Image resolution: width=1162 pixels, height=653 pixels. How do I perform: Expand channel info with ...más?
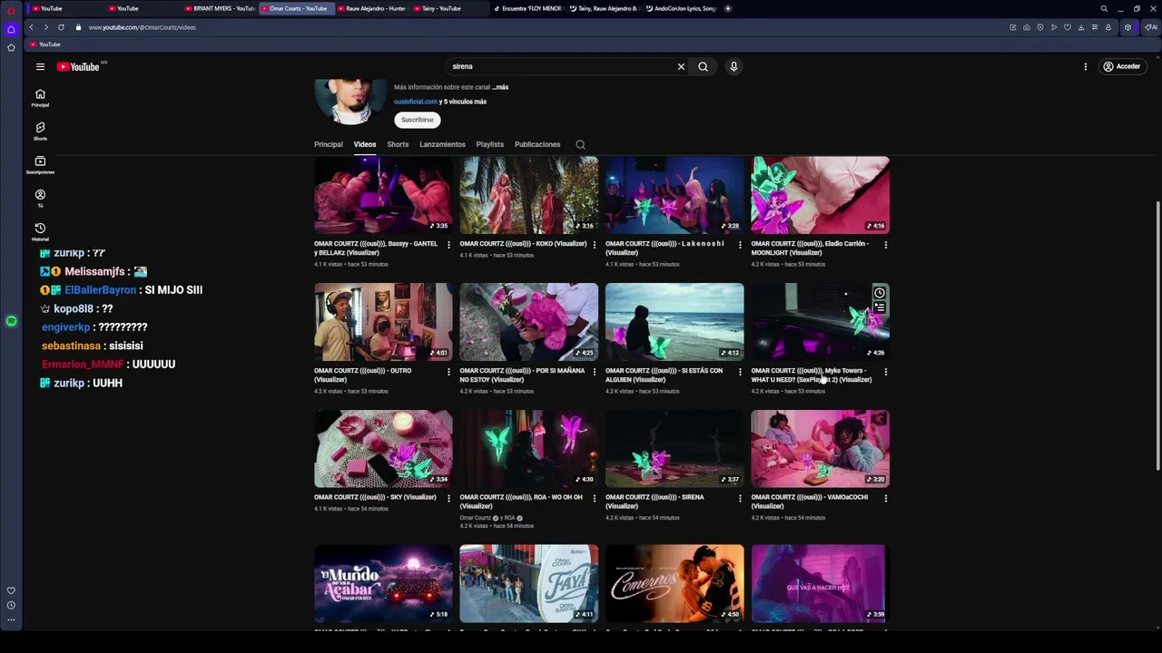click(500, 87)
